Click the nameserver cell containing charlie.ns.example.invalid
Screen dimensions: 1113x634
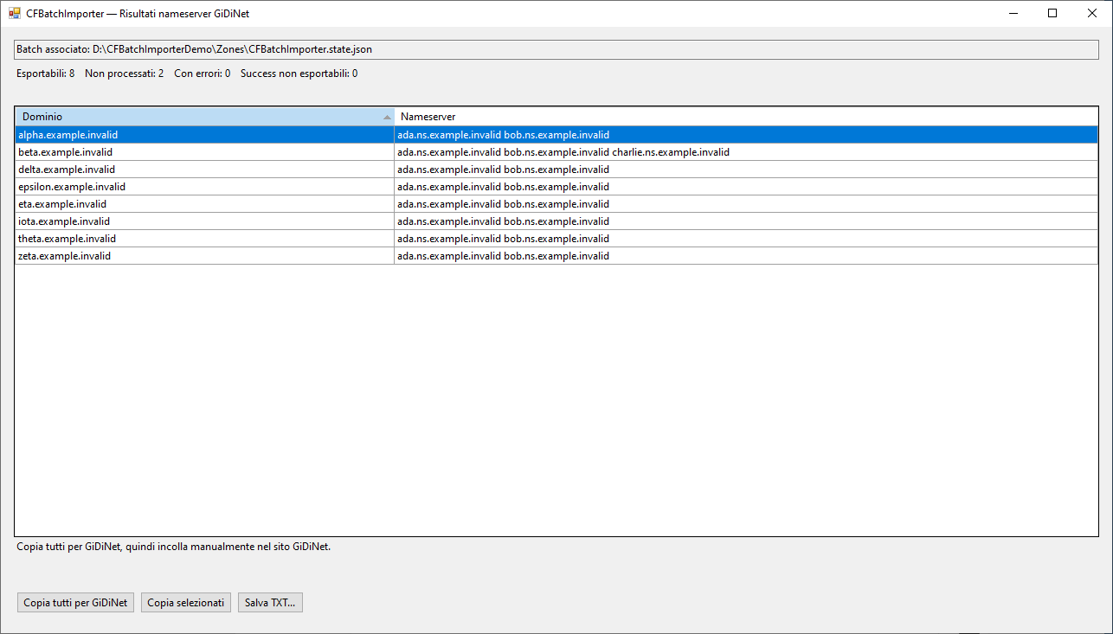[x=746, y=152]
